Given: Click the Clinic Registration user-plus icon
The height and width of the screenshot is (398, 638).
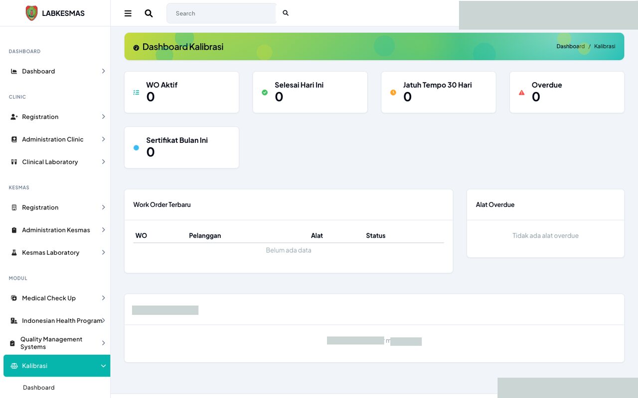Looking at the screenshot, I should click(14, 117).
